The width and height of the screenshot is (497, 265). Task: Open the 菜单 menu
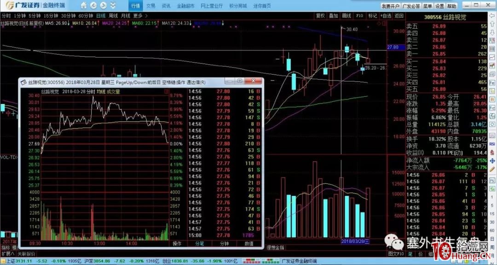[428, 6]
